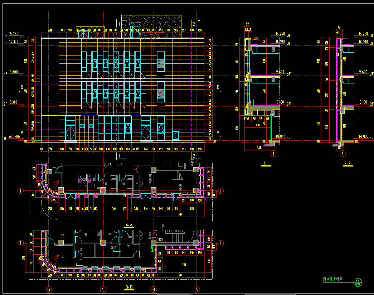Click the large hatched rooftop structure above the elevation
374x295 pixels.
tap(151, 26)
